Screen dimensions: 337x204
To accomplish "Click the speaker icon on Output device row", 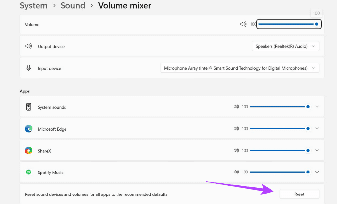I will tap(29, 46).
